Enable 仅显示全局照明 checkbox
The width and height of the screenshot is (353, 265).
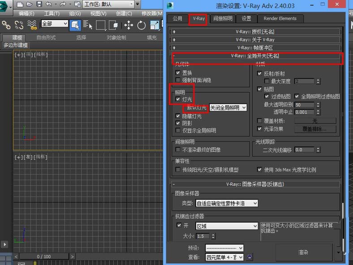point(178,130)
